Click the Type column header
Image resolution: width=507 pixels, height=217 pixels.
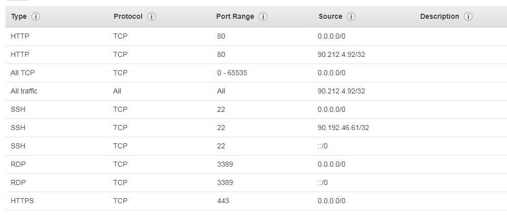click(x=19, y=17)
